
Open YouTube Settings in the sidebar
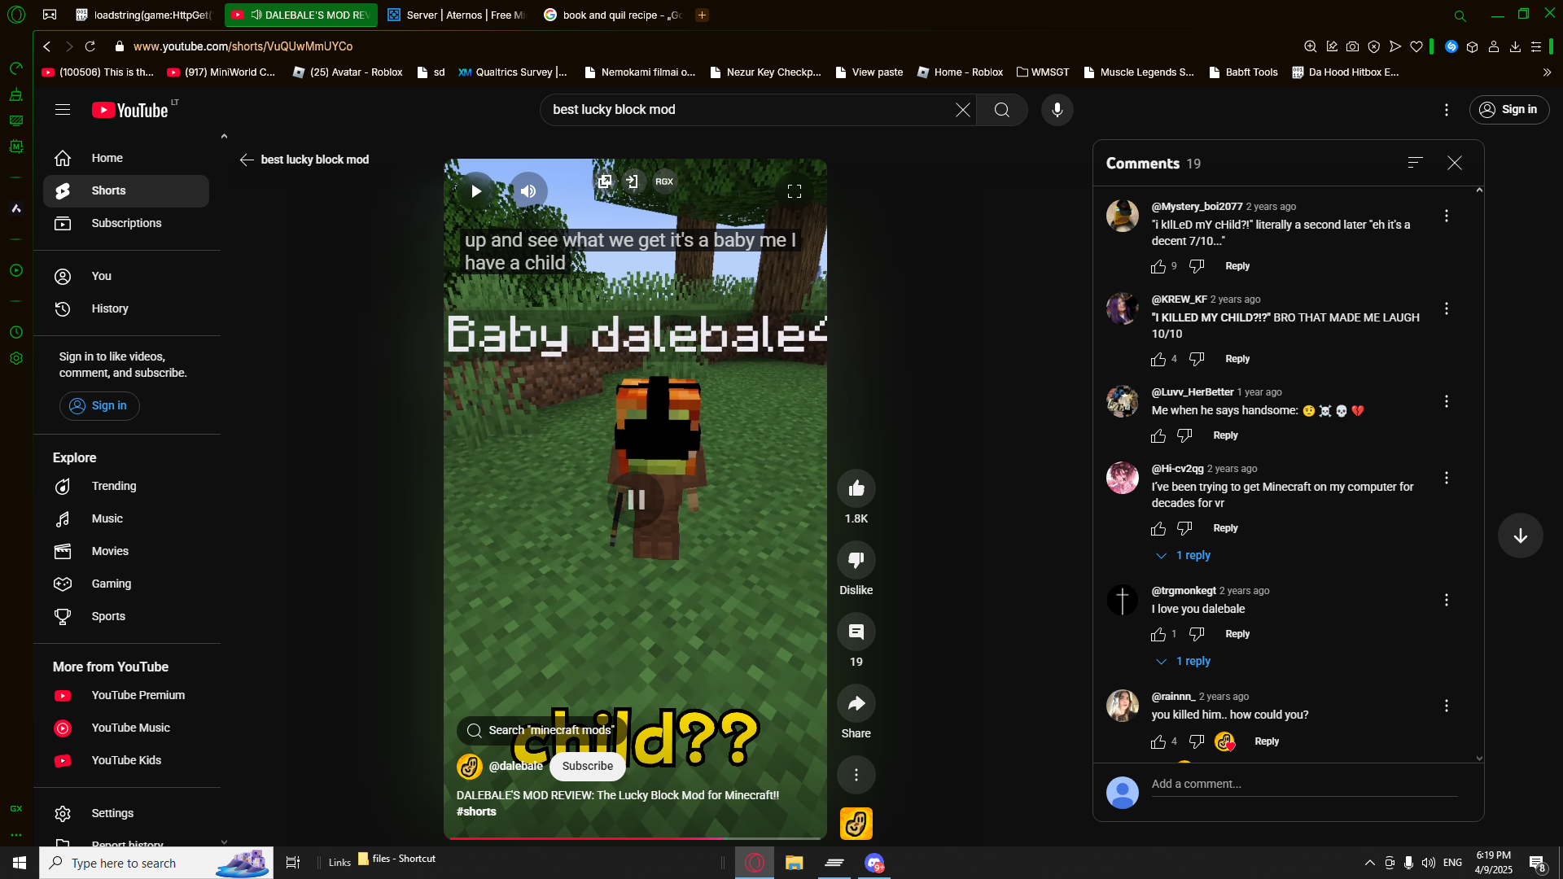click(126, 813)
